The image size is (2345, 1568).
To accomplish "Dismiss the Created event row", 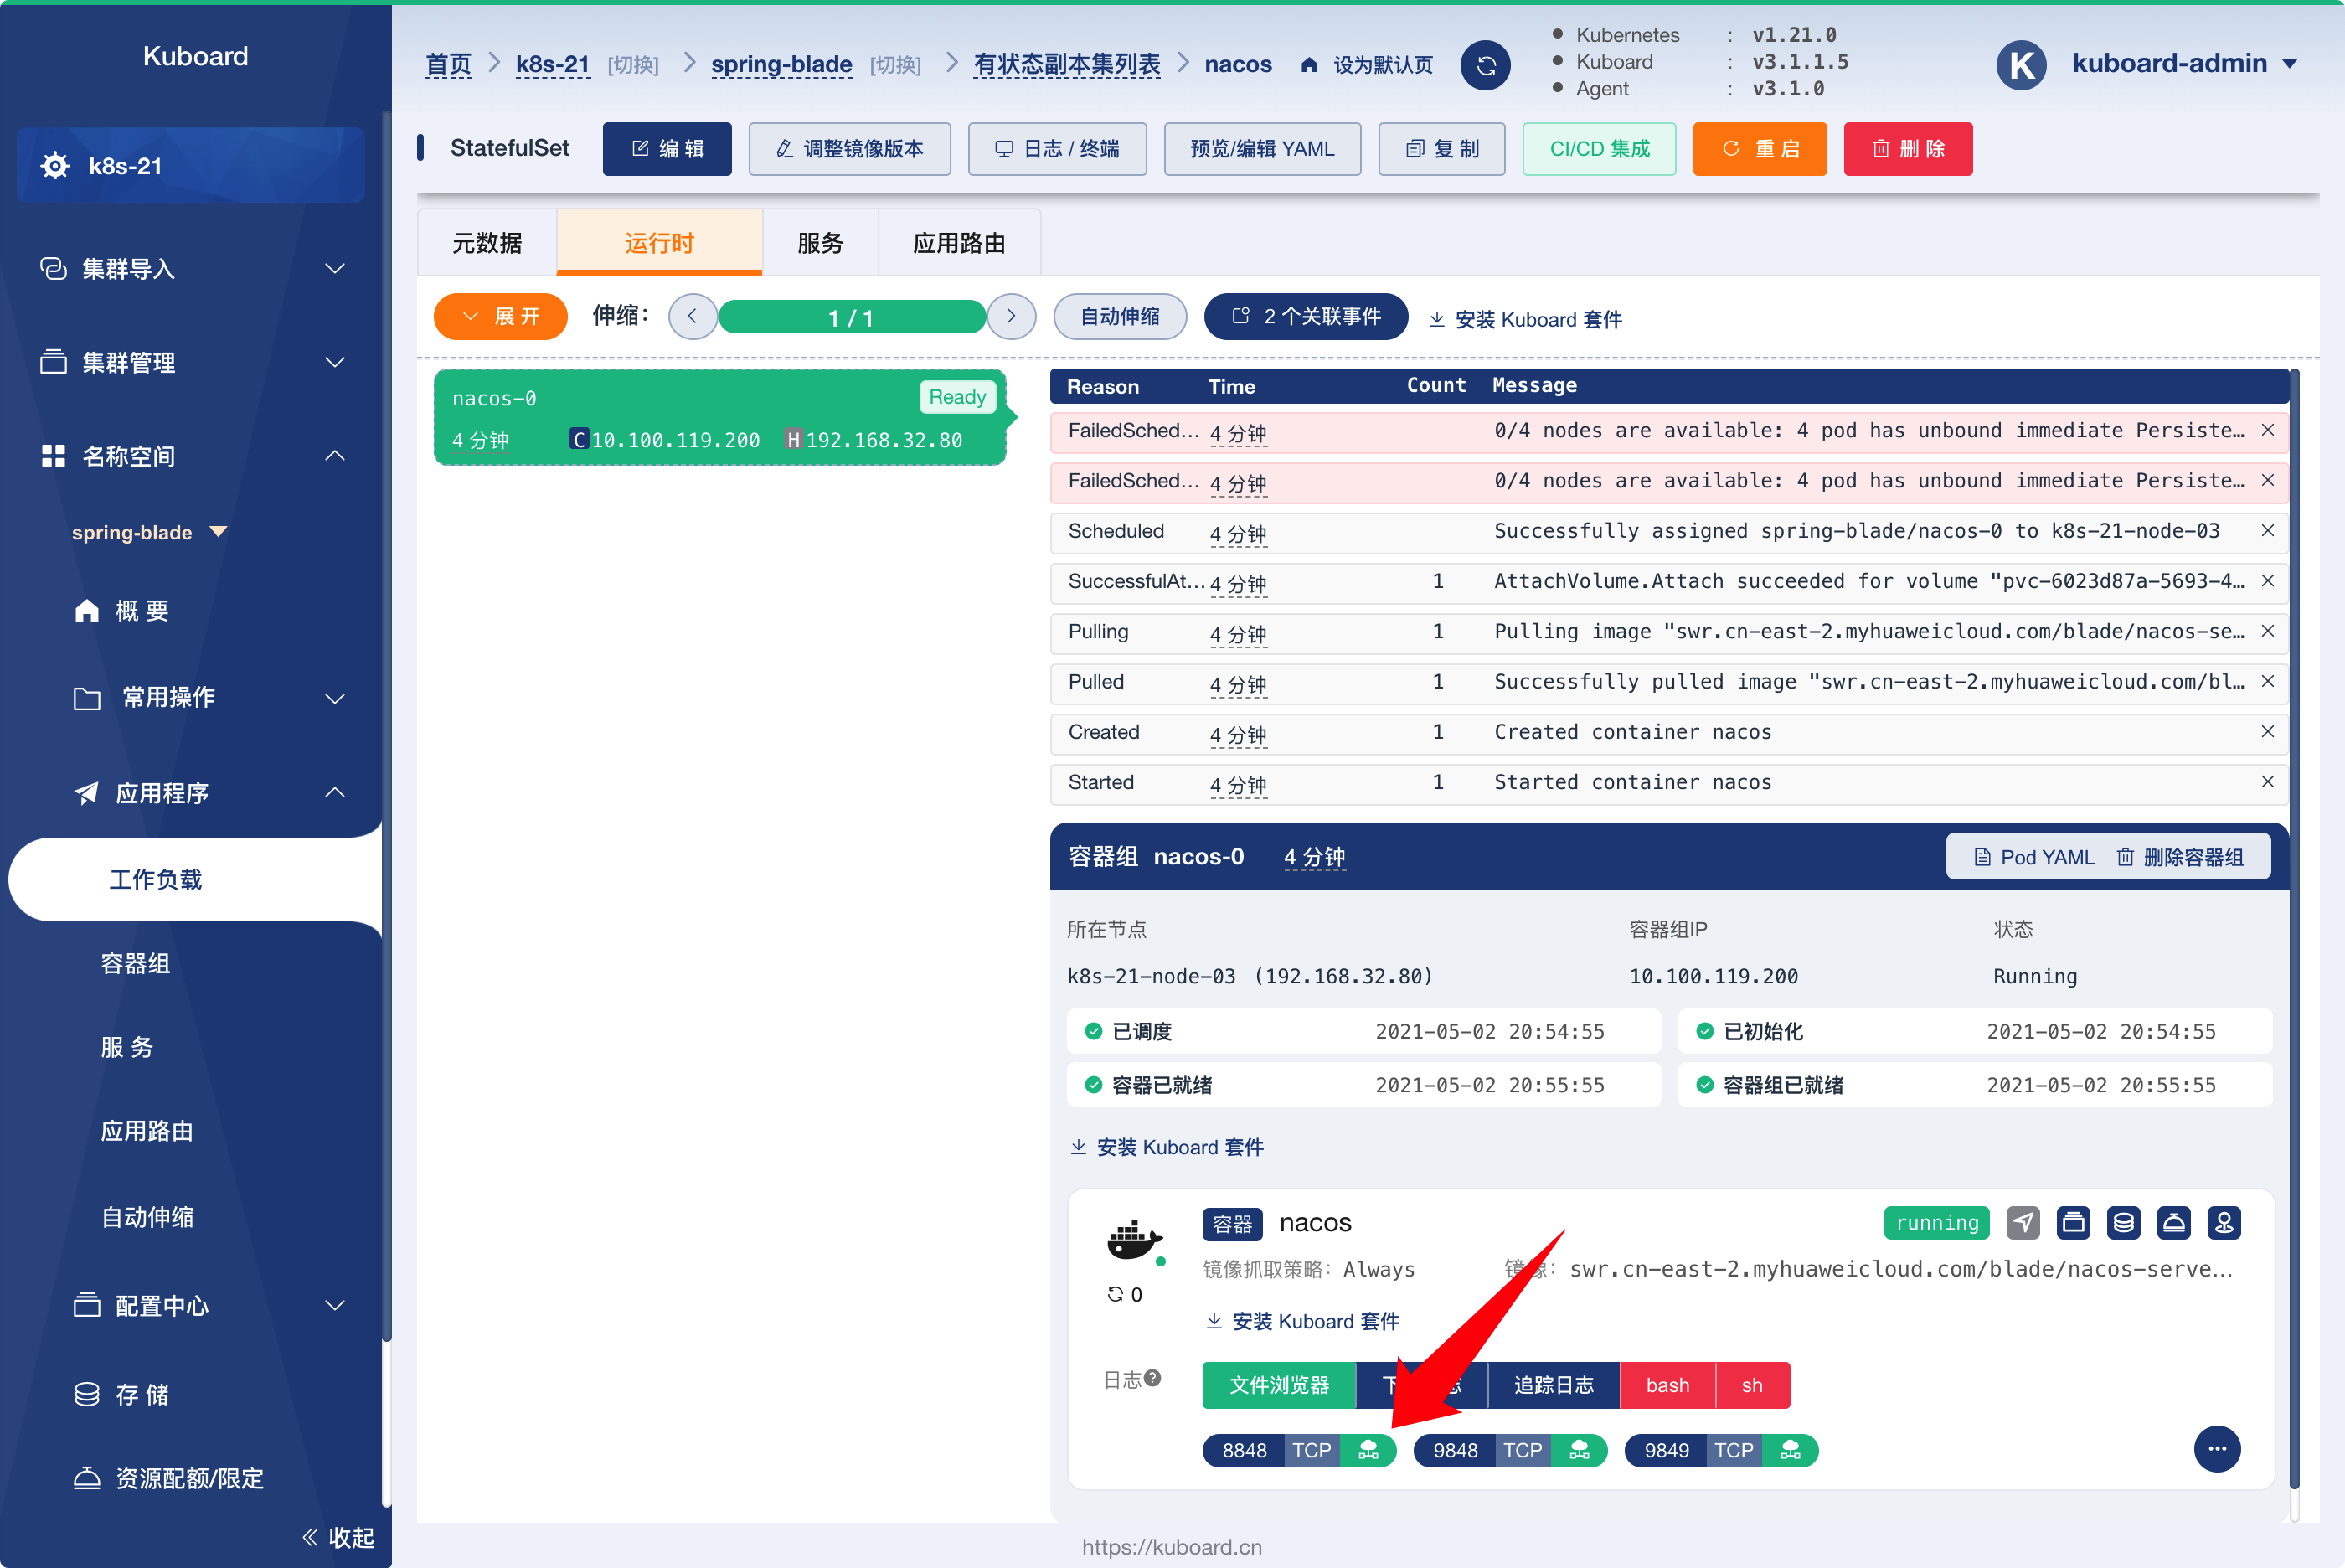I will tap(2267, 732).
